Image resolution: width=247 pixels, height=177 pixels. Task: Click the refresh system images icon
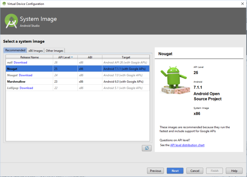click(x=147, y=148)
